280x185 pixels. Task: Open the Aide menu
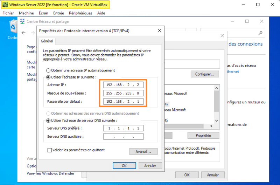tap(101, 13)
